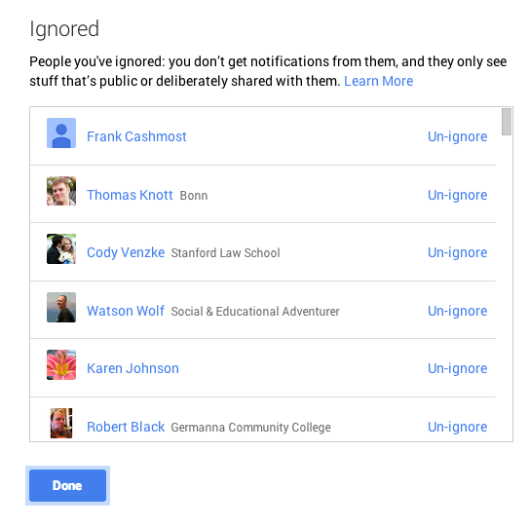
Task: Click Karen Johnson's flower avatar
Action: point(61,365)
